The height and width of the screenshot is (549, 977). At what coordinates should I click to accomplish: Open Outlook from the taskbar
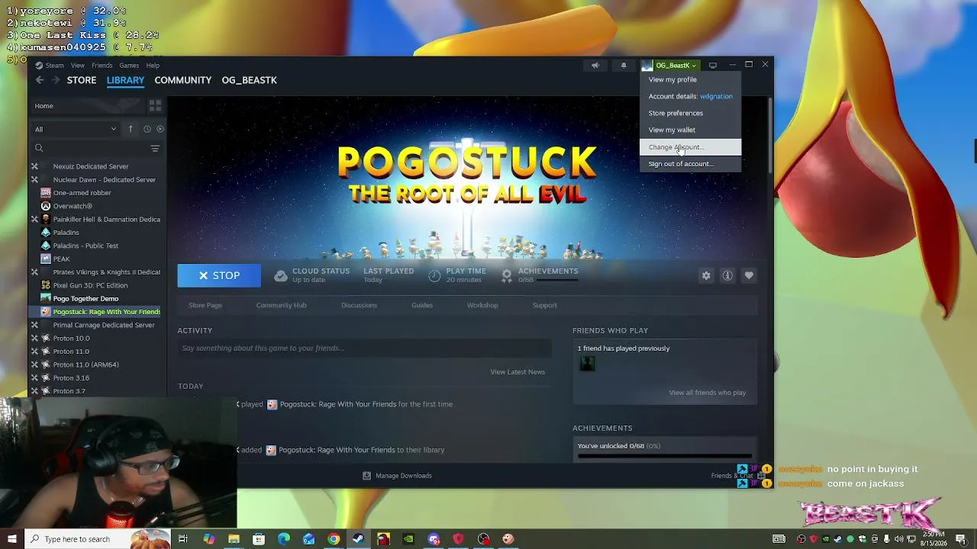click(x=308, y=539)
